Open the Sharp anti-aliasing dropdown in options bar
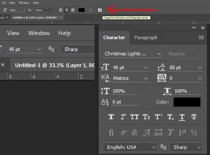210x155 pixels. click(45, 10)
